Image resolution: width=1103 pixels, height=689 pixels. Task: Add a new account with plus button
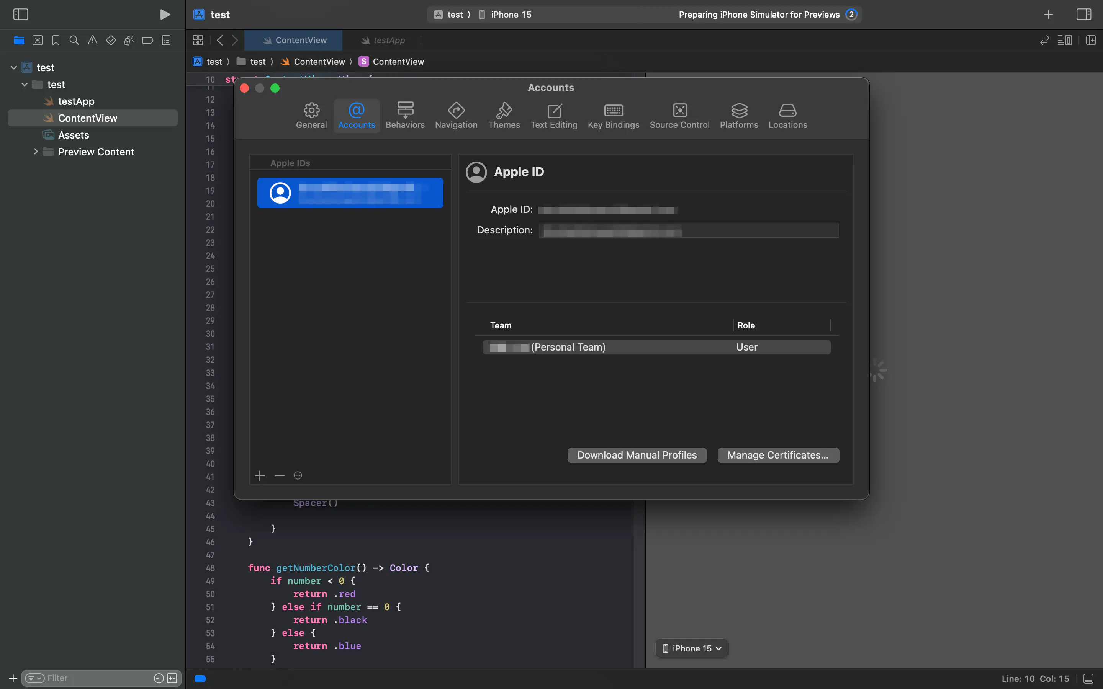coord(260,476)
